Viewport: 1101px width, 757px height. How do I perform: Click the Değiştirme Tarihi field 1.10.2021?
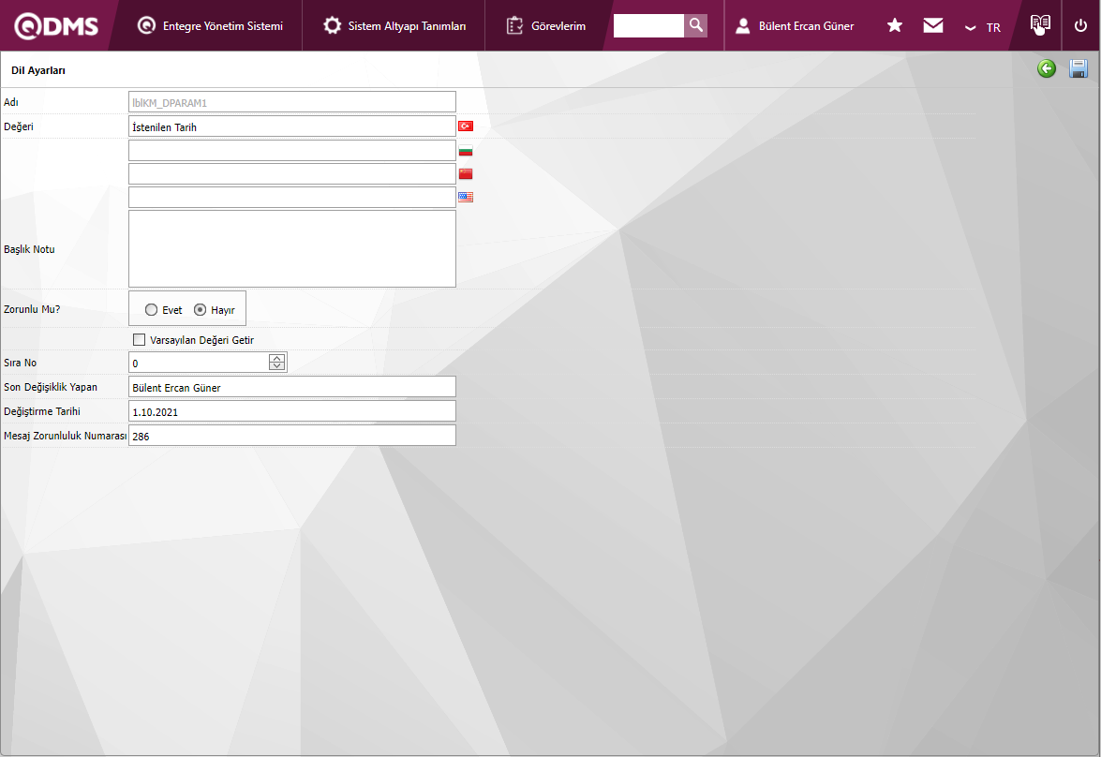[x=292, y=411]
